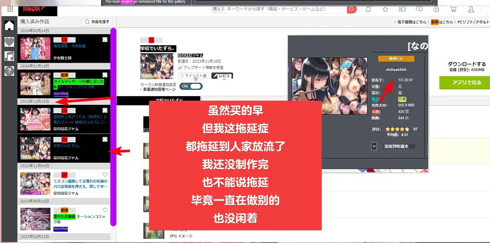Open sidebar question mark help icon
Screen dimensions: 490x243
coord(9,71)
